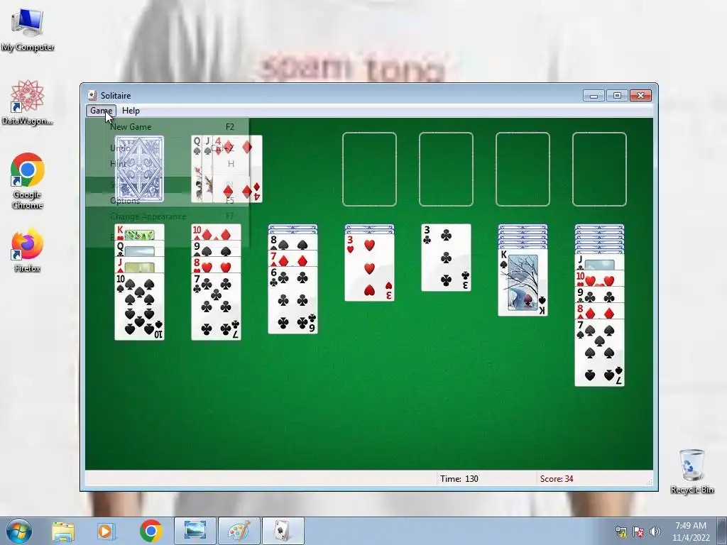Screen dimensions: 727x545
Task: Select the 8 of hearts card
Action: point(216,265)
